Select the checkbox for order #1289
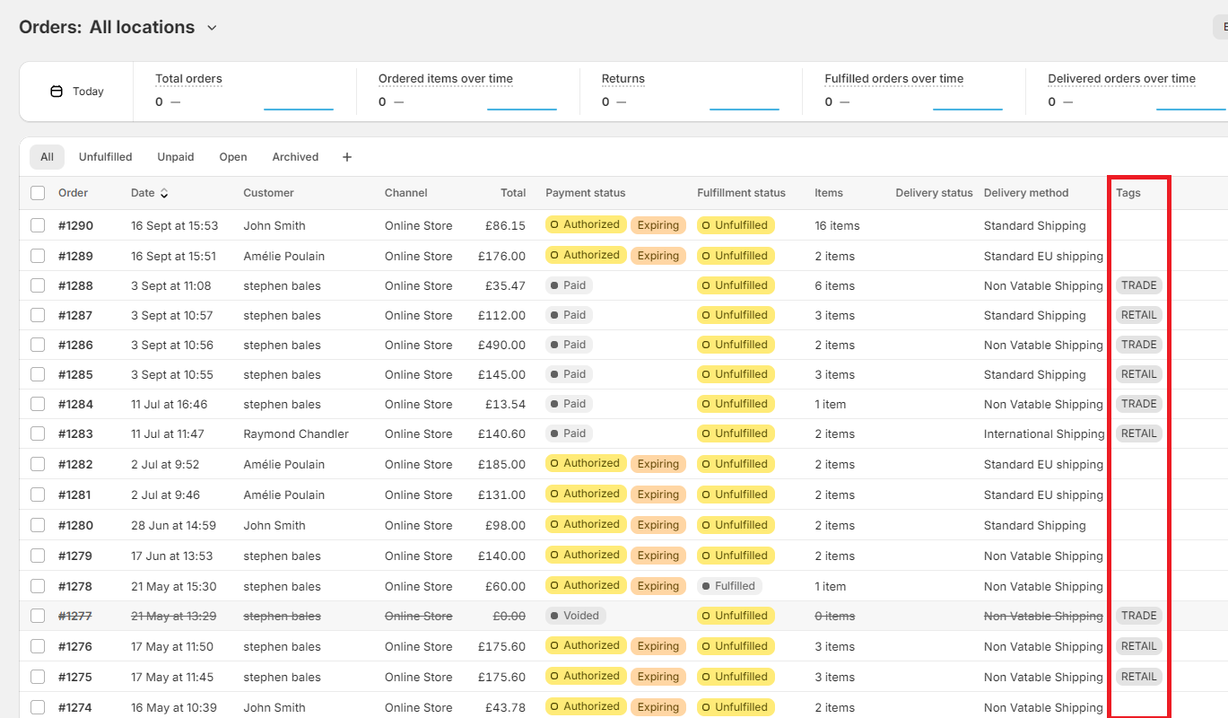The width and height of the screenshot is (1228, 718). [x=38, y=256]
